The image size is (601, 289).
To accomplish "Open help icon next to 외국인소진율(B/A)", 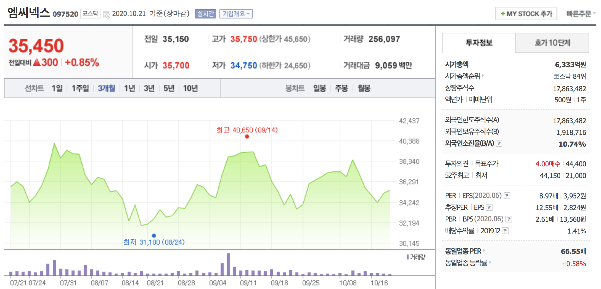I will pyautogui.click(x=499, y=144).
